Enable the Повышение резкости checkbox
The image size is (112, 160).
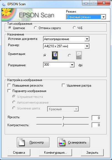[9, 85]
